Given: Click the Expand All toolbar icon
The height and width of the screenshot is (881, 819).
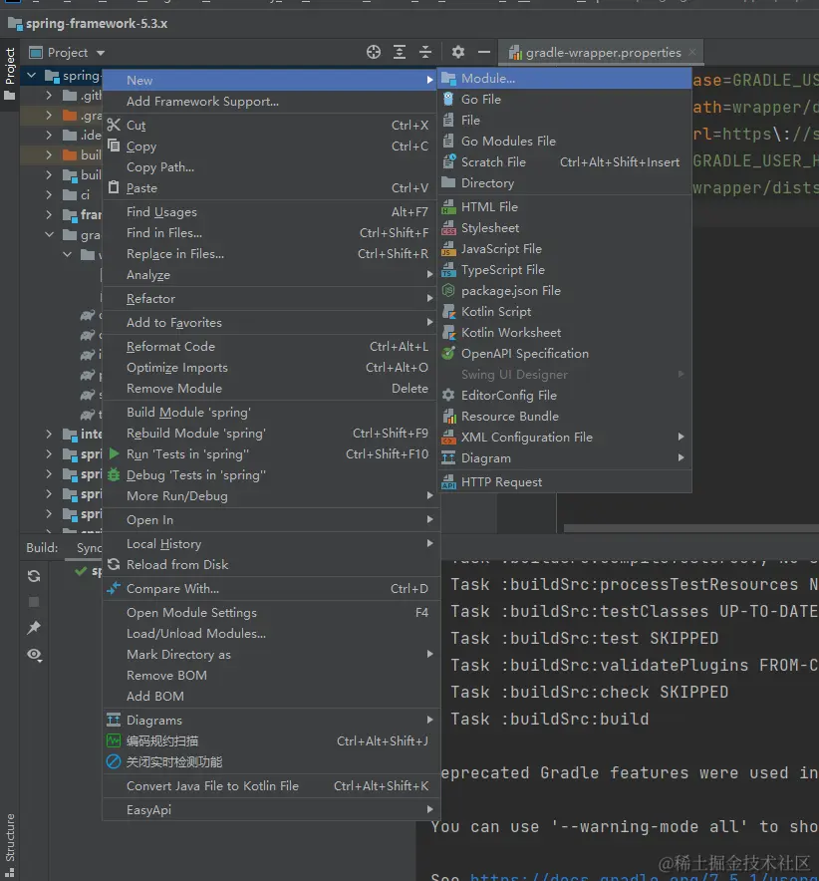Looking at the screenshot, I should [x=400, y=52].
